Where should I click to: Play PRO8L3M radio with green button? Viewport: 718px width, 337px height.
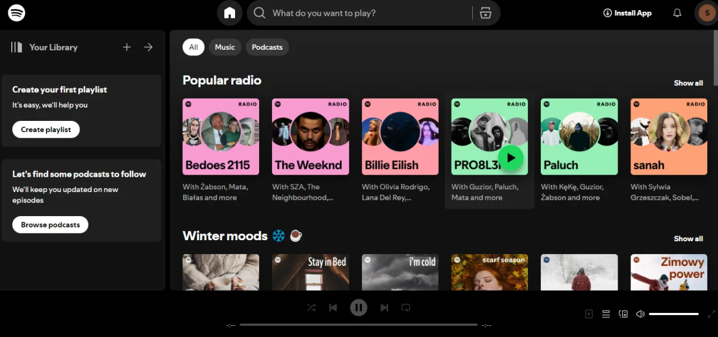point(510,158)
